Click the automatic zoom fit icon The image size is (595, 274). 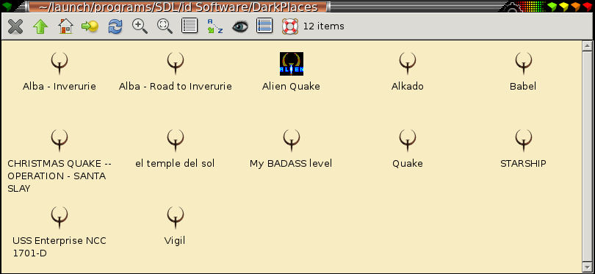[165, 26]
